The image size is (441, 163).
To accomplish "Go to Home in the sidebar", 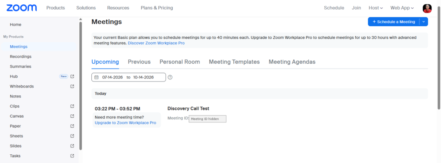I will tap(16, 25).
